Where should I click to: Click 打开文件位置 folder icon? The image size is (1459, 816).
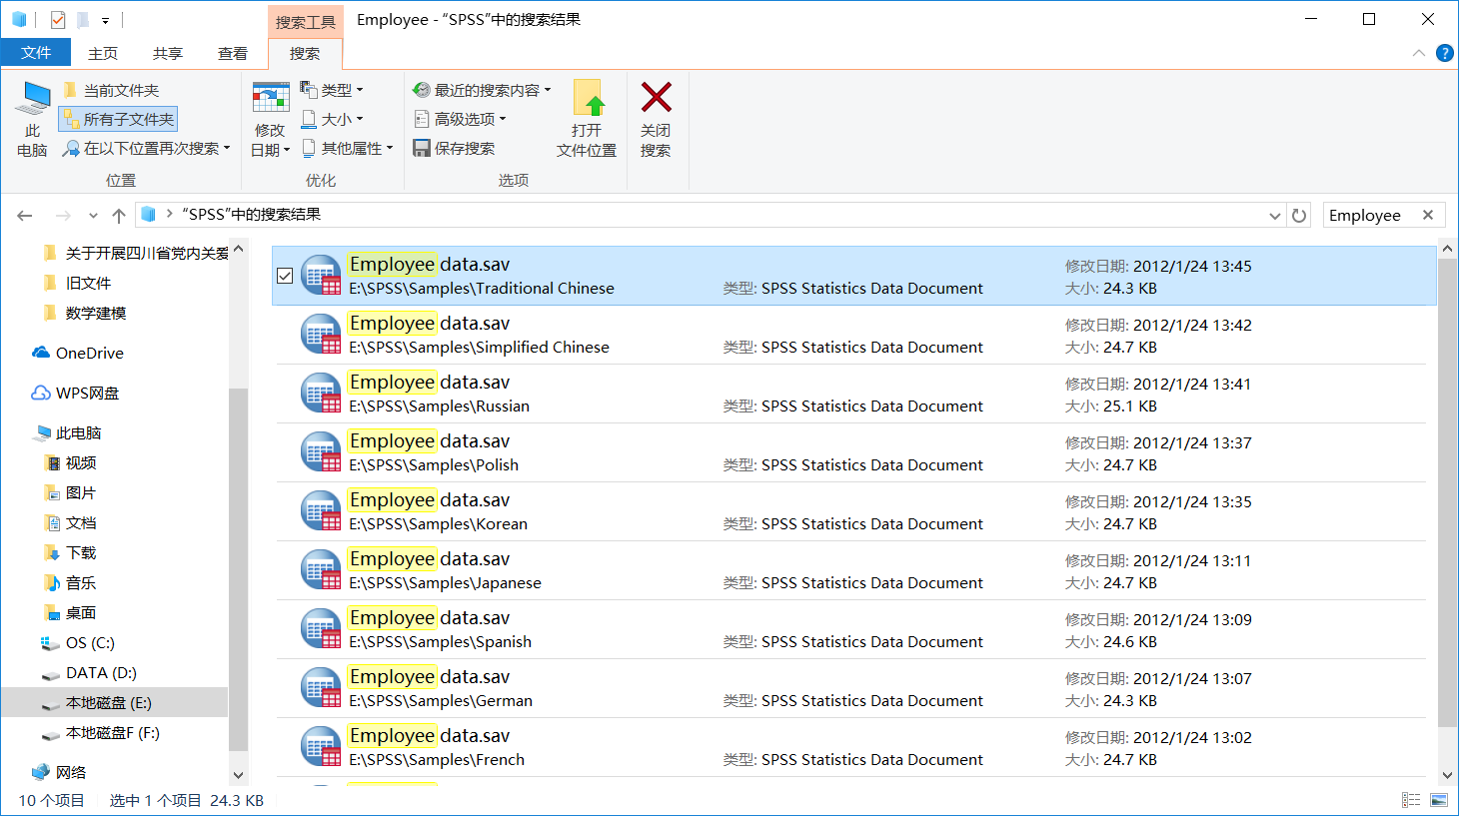click(588, 99)
